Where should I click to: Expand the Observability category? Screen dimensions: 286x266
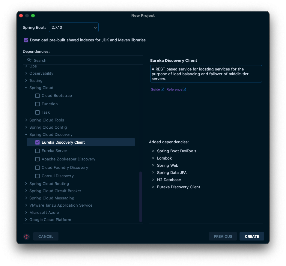click(26, 73)
